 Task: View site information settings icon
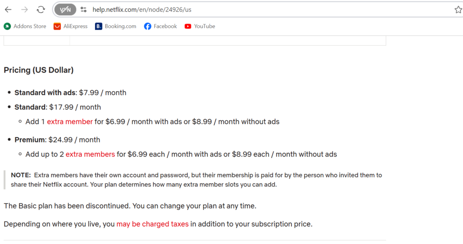coord(84,10)
